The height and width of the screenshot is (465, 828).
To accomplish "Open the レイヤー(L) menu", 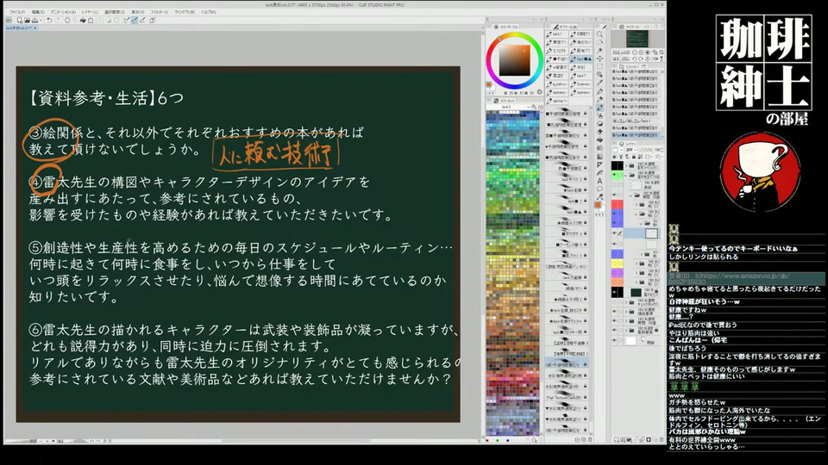I will 90,11.
